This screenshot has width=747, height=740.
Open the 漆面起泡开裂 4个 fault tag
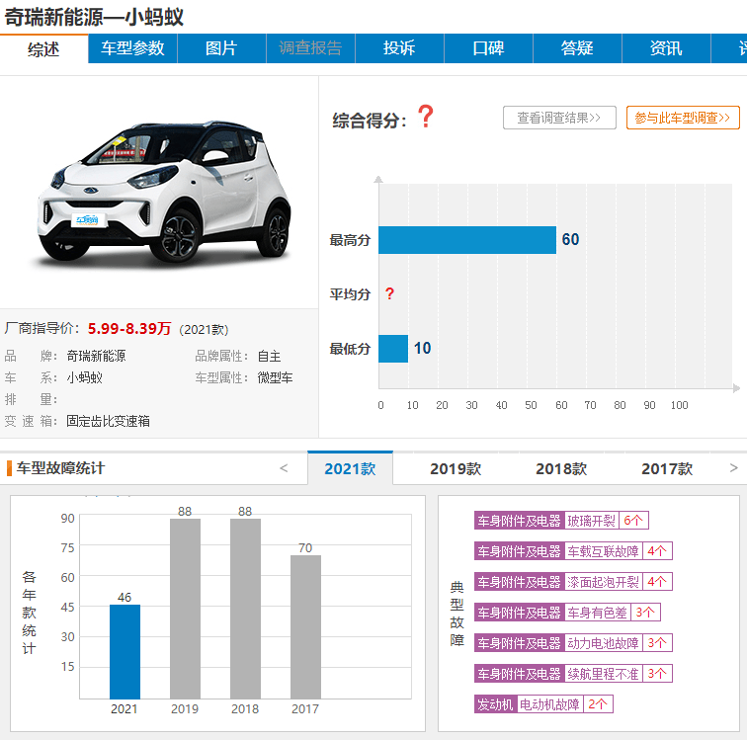(x=573, y=582)
